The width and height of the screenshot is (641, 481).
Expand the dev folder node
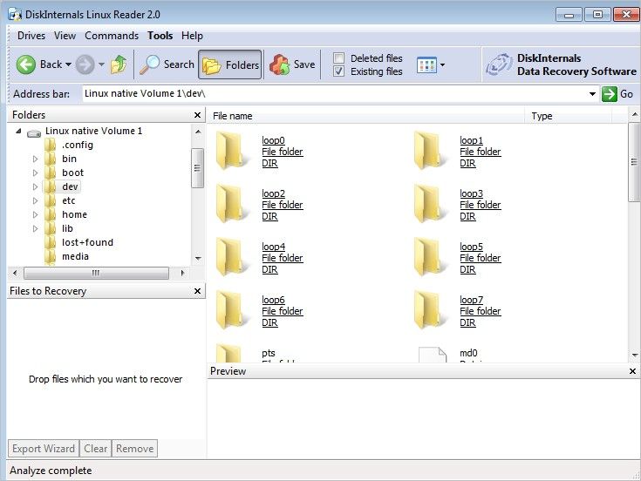coord(35,186)
